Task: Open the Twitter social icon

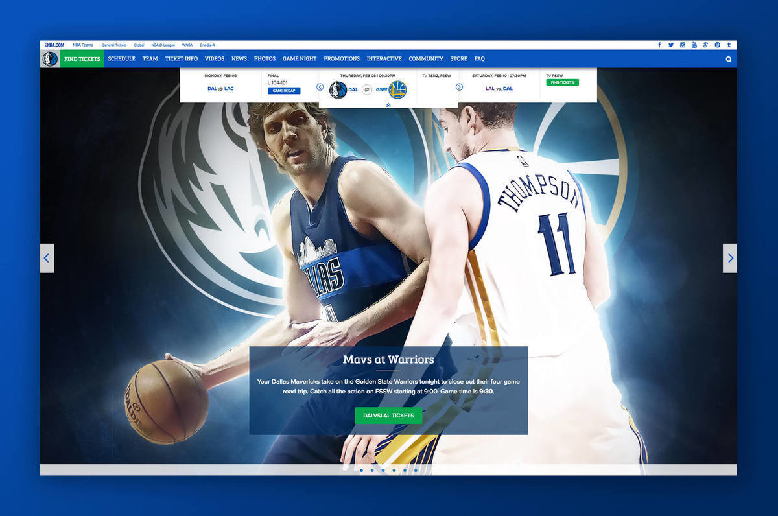Action: point(671,45)
